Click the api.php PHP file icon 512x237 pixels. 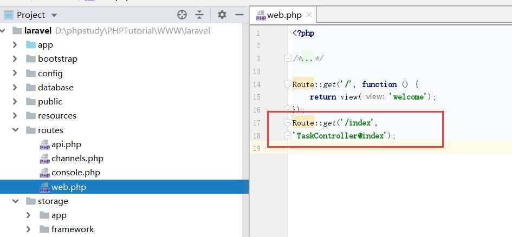click(x=45, y=144)
